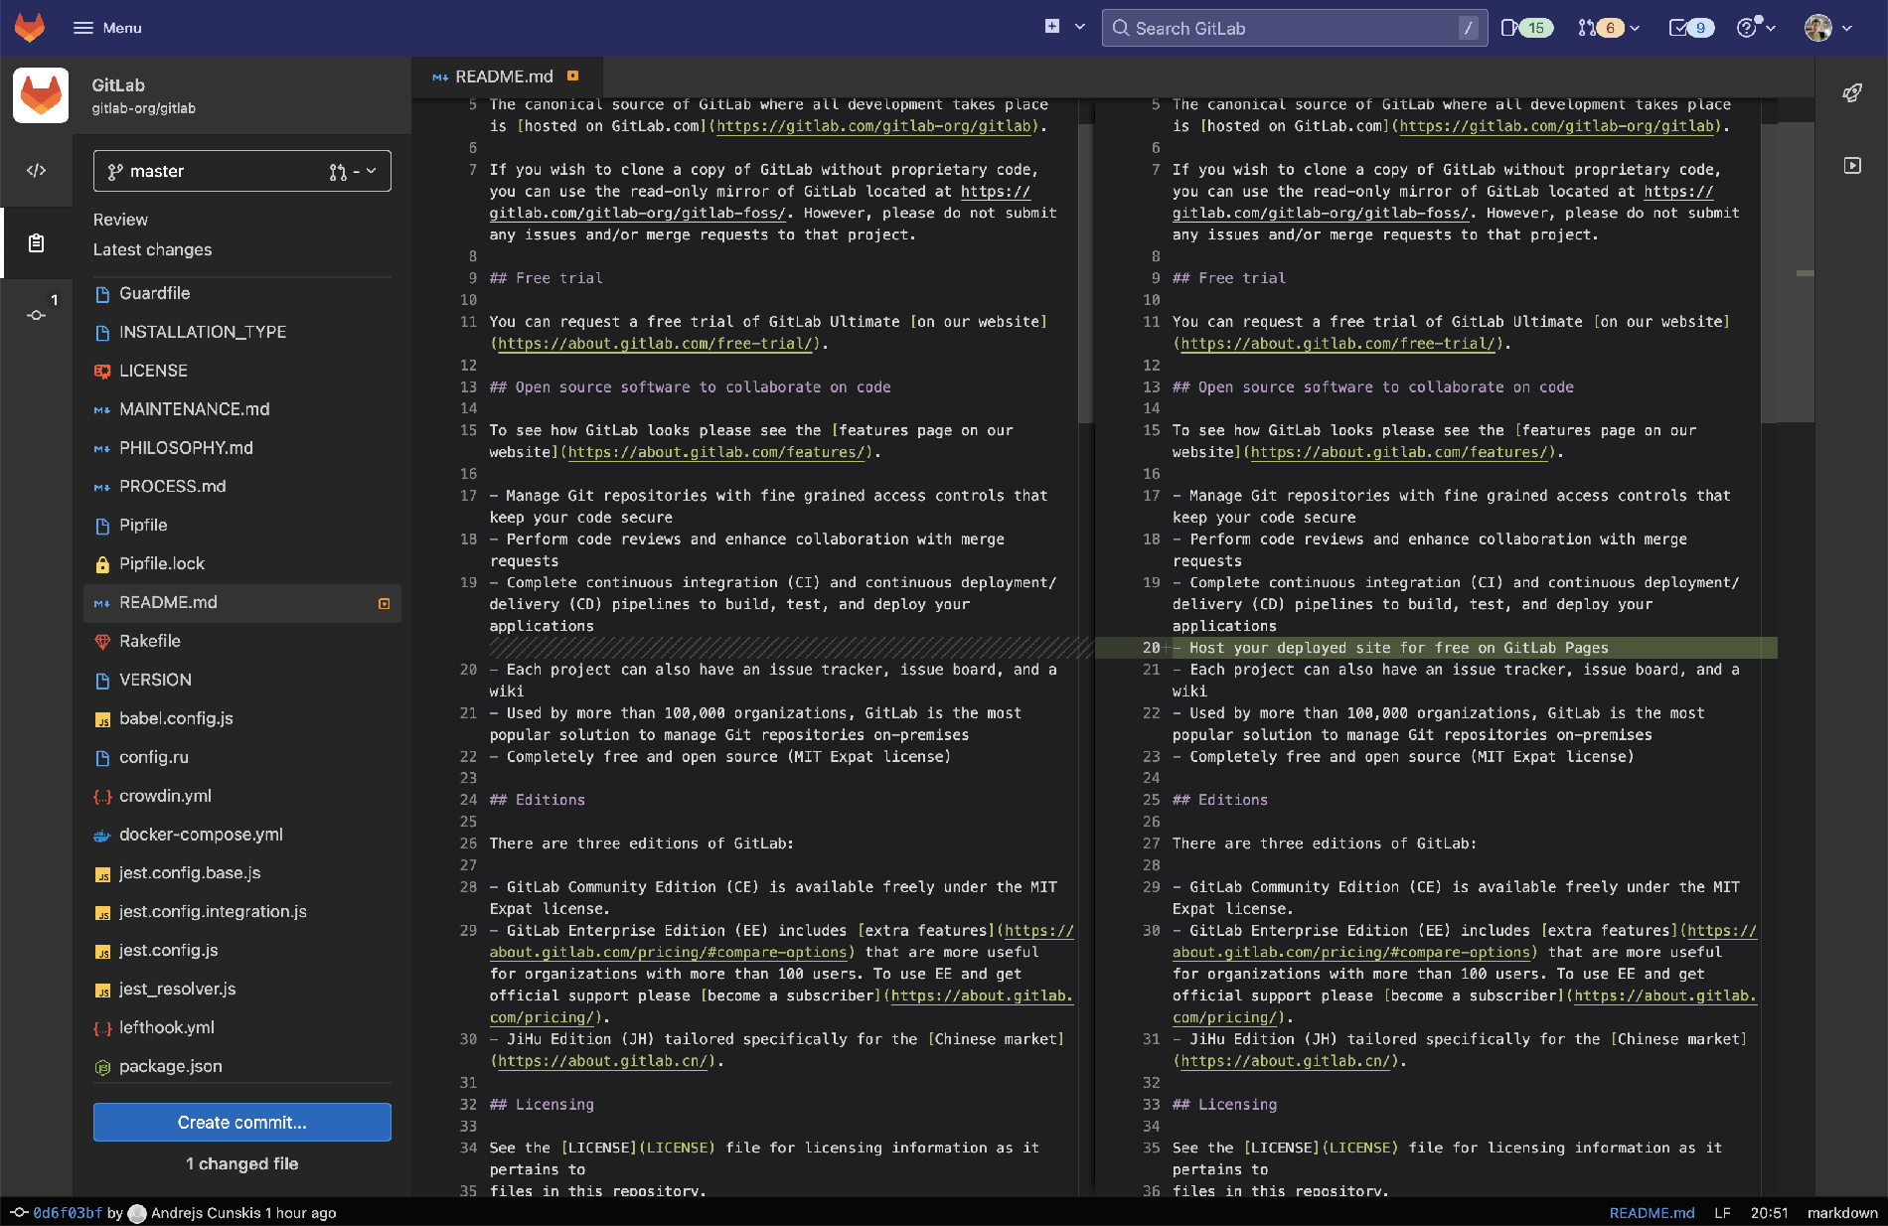Viewport: 1888px width, 1226px height.
Task: Click the right pane vertical scrollbar
Action: [1788, 273]
